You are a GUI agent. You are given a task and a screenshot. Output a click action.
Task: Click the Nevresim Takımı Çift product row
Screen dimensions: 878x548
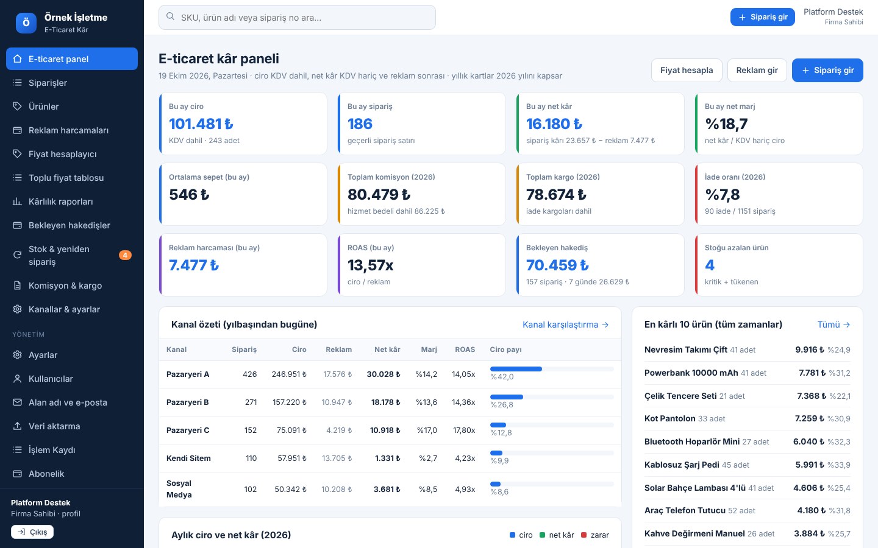pyautogui.click(x=748, y=350)
